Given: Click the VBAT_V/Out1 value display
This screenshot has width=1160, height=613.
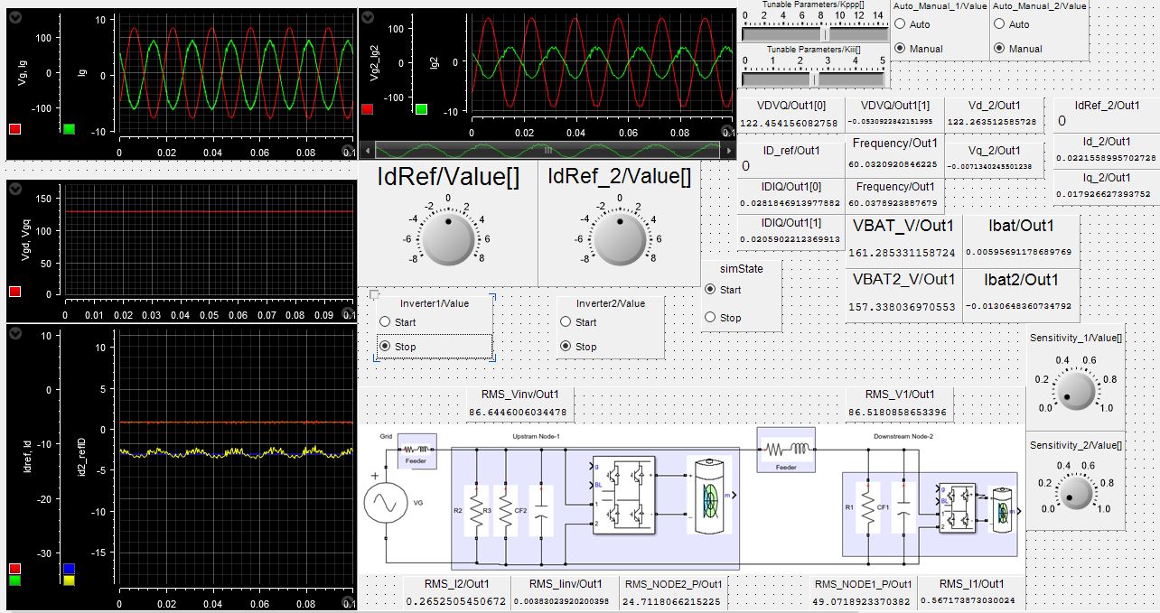Looking at the screenshot, I should pyautogui.click(x=904, y=254).
